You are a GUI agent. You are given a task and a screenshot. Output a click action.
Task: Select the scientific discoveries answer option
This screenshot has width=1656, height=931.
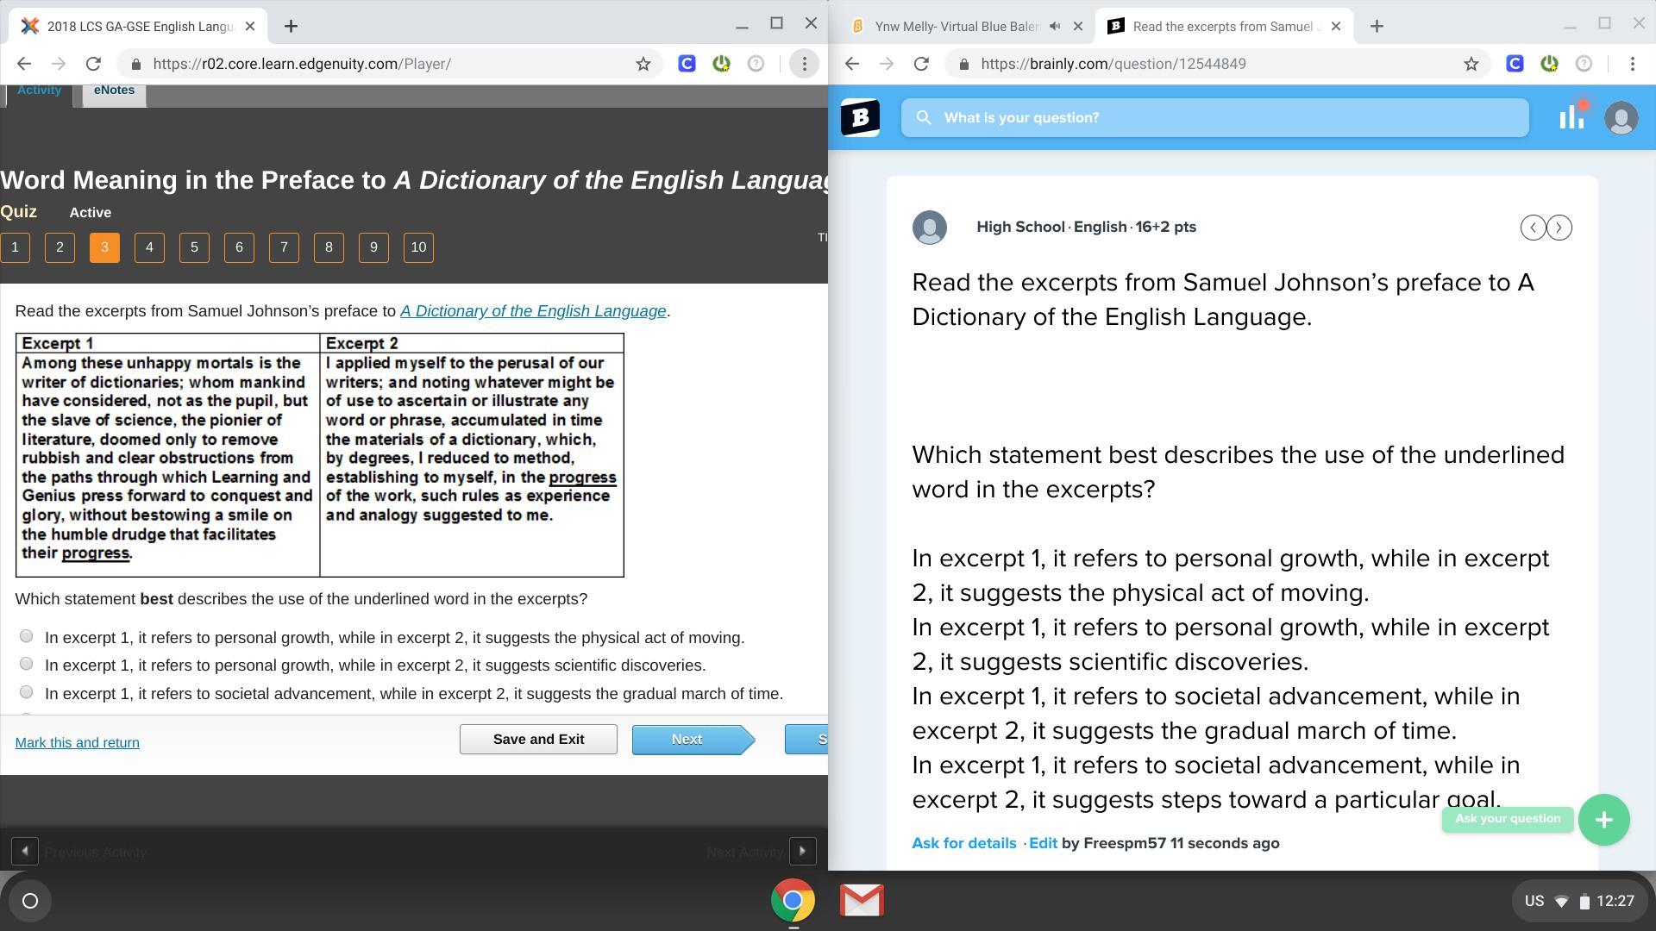(x=27, y=664)
